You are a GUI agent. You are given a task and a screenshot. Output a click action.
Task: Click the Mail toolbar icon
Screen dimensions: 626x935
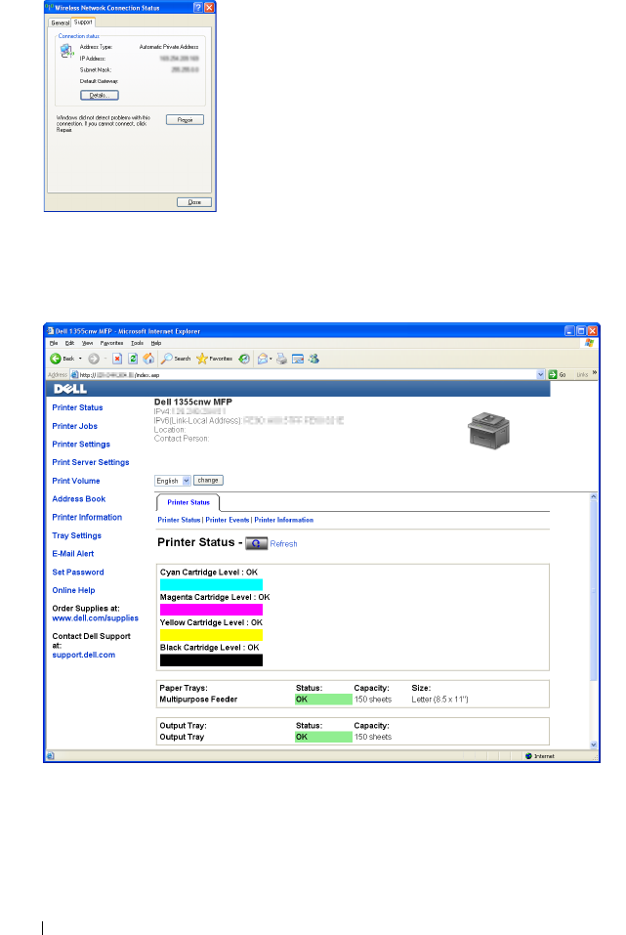pos(263,359)
